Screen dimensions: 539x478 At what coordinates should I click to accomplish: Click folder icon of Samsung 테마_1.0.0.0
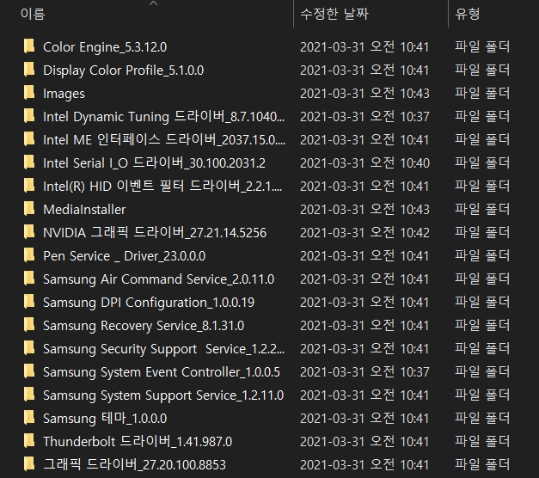(29, 418)
